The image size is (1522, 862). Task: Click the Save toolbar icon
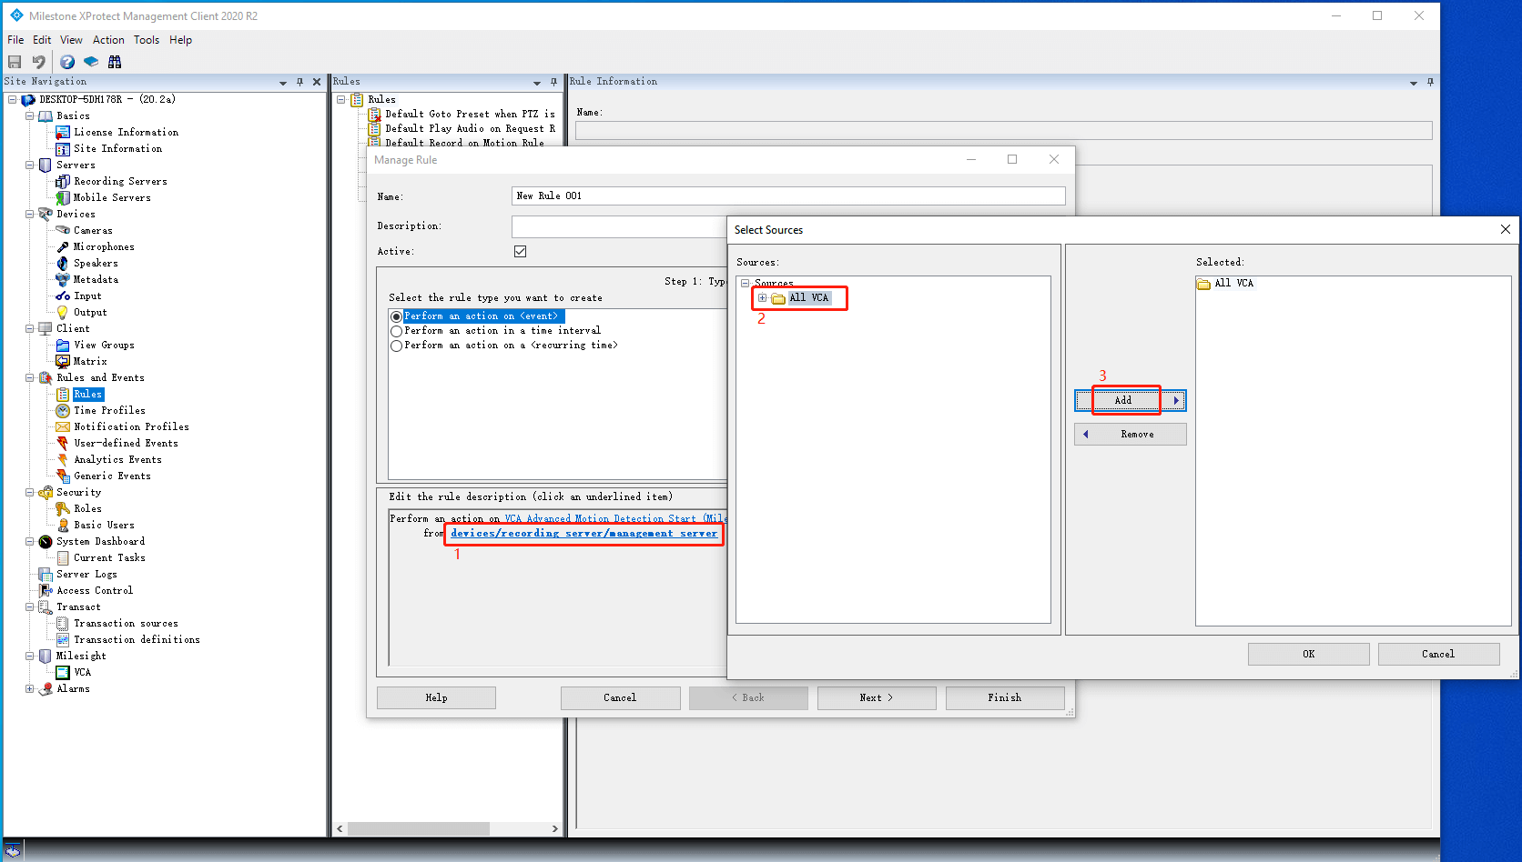pos(15,62)
